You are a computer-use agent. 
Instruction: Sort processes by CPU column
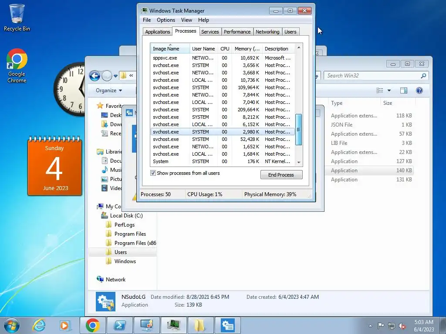225,49
